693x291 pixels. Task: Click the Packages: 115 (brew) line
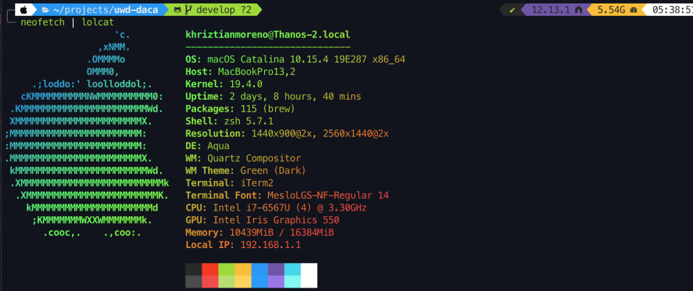[240, 109]
